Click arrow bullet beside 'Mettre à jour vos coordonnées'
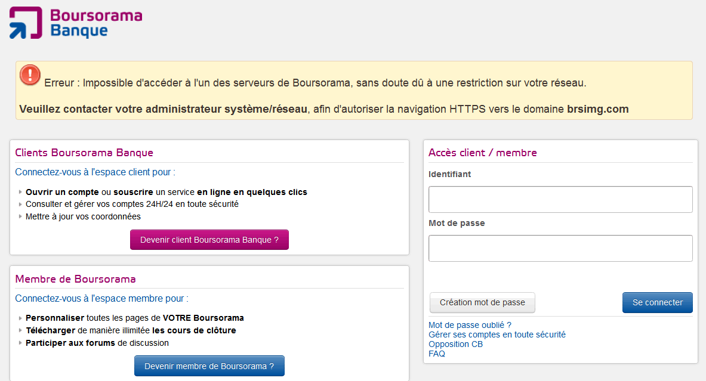Image resolution: width=706 pixels, height=381 pixels. point(20,216)
